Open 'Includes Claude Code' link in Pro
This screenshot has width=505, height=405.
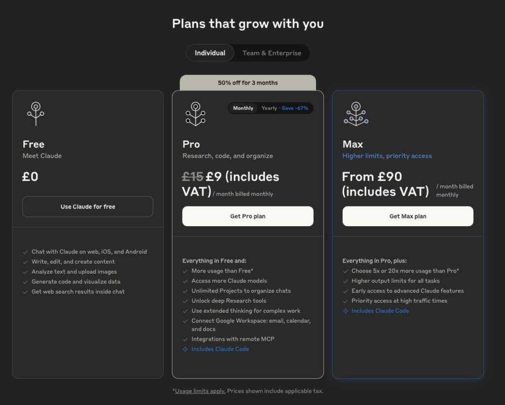point(220,349)
